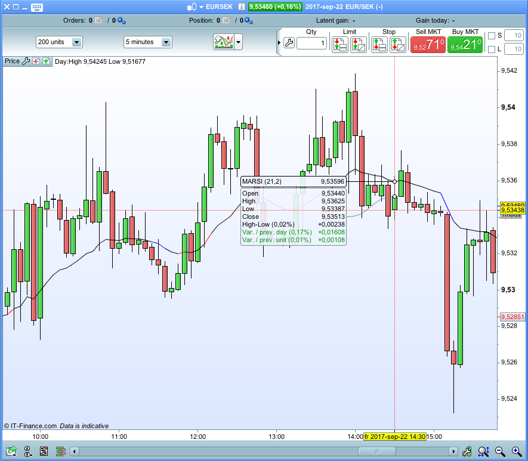Click the 12:00 time axis label

click(197, 437)
